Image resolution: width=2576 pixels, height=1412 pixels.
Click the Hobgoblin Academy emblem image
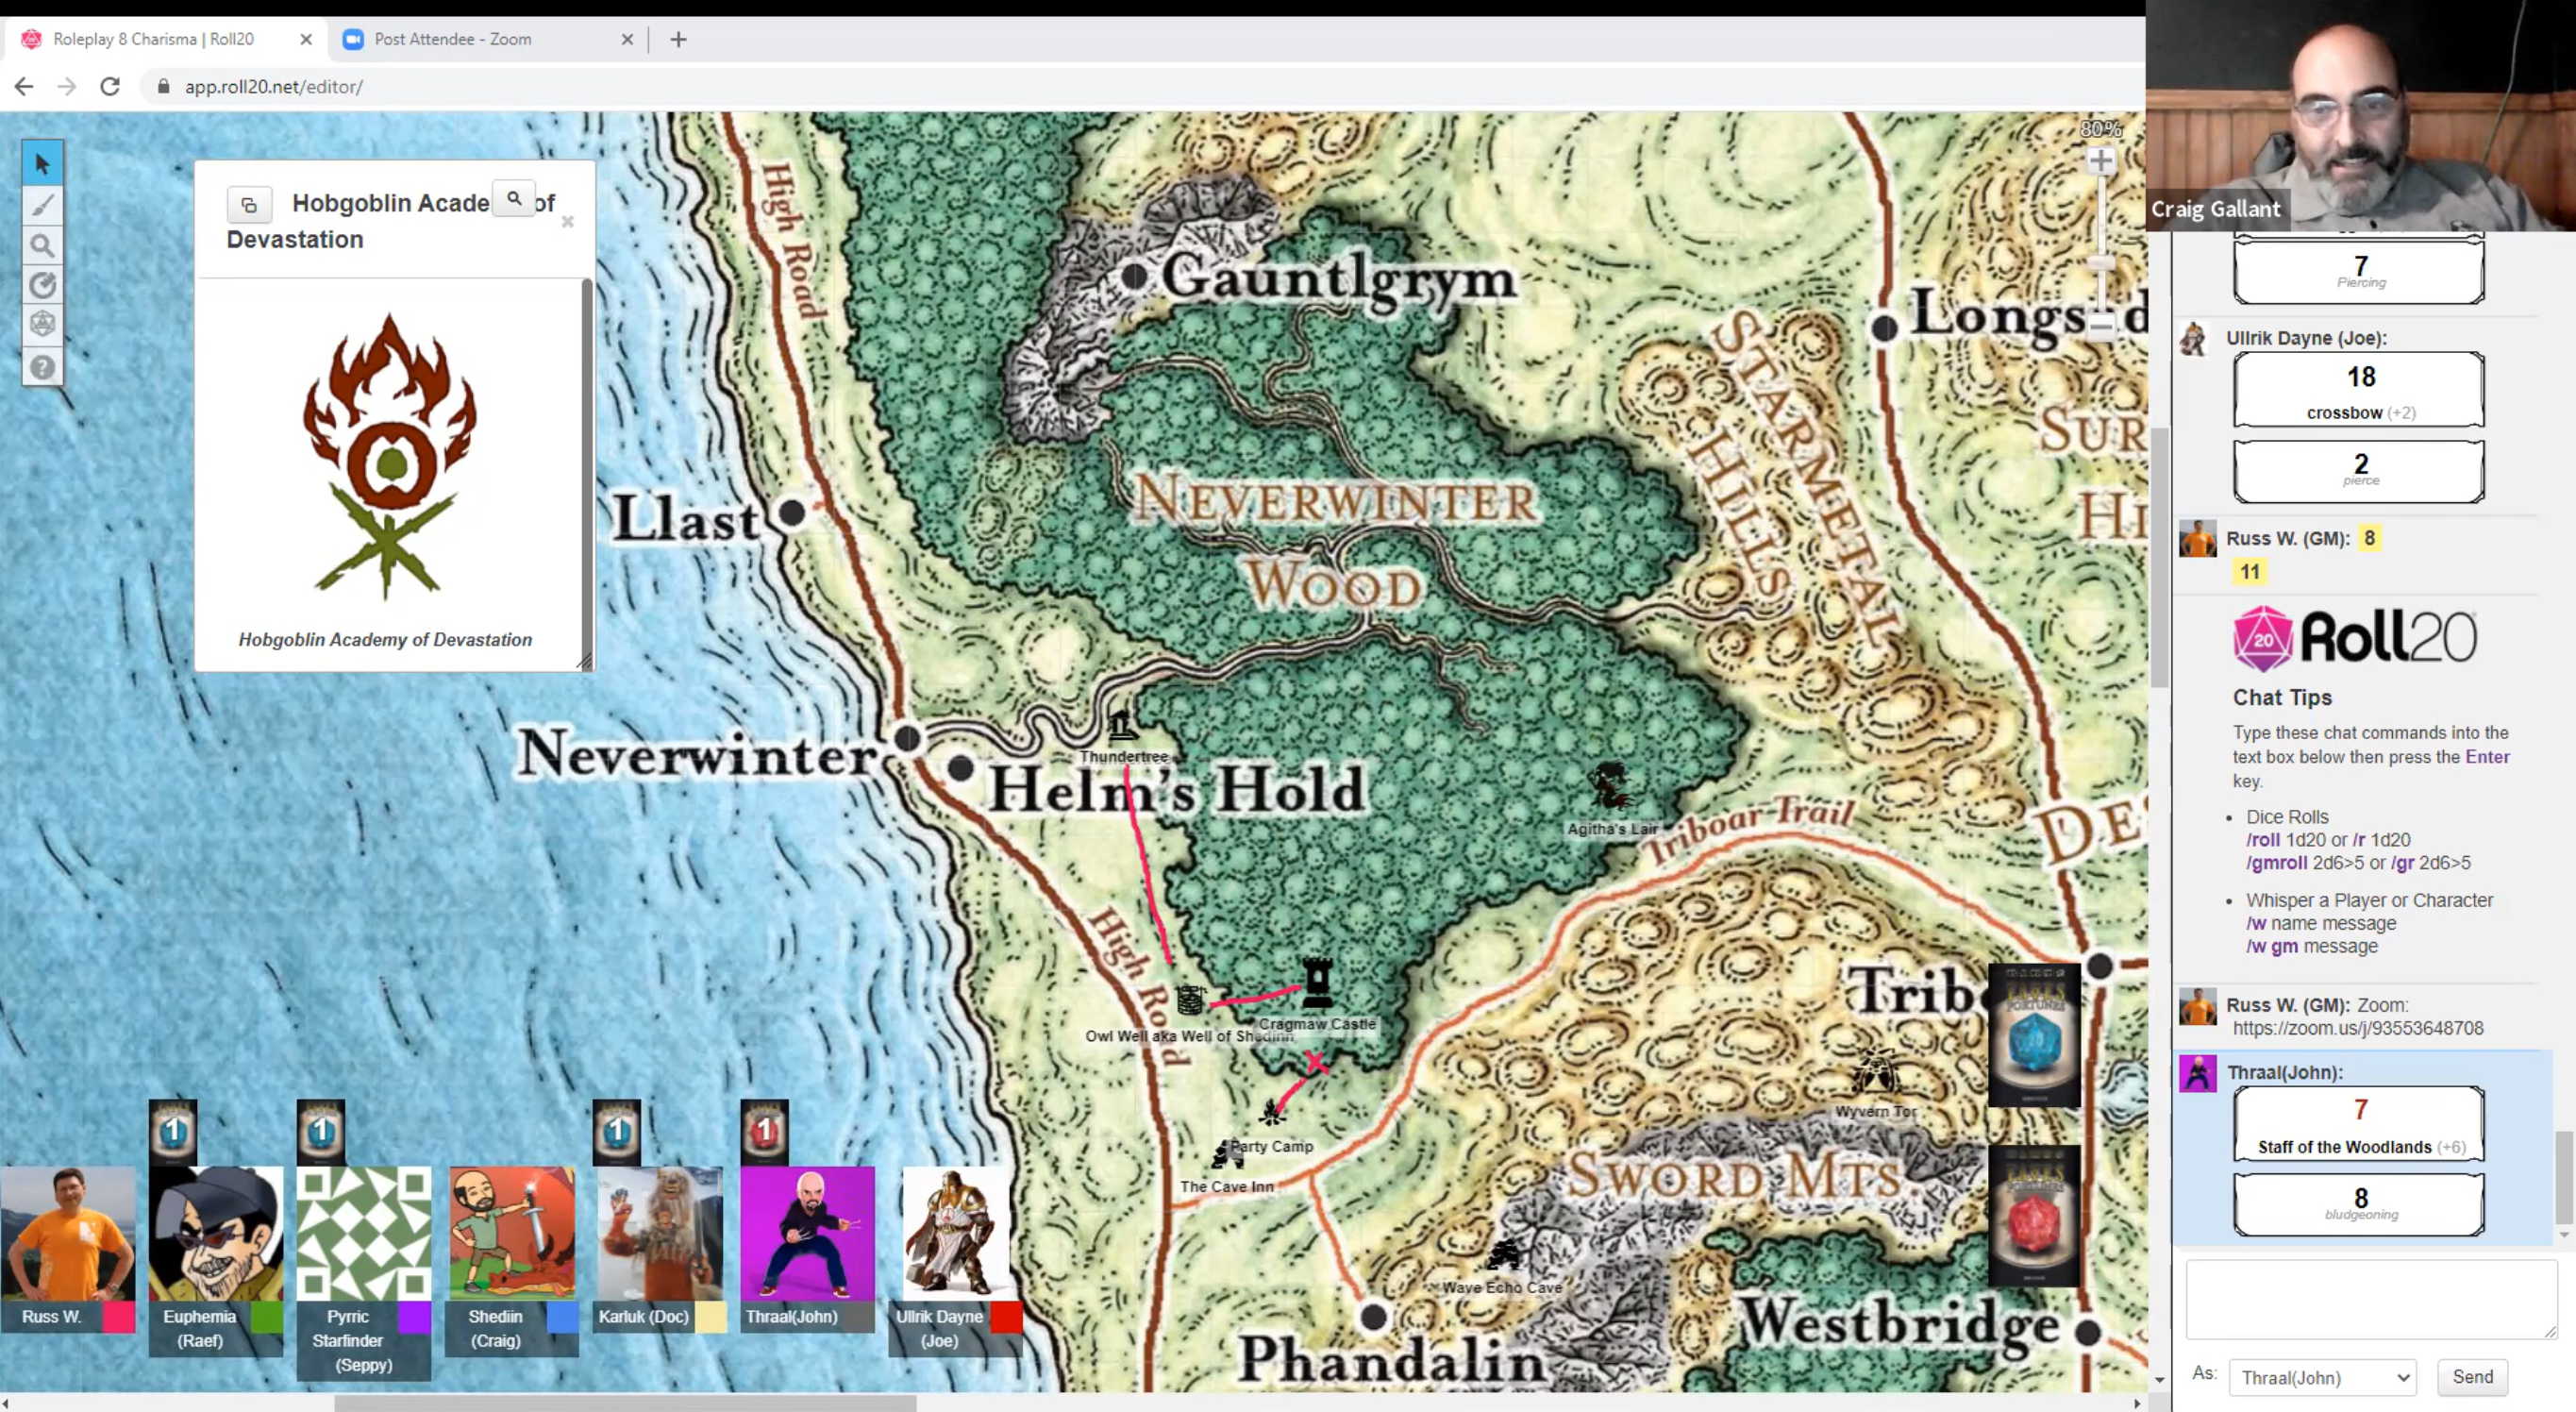388,456
